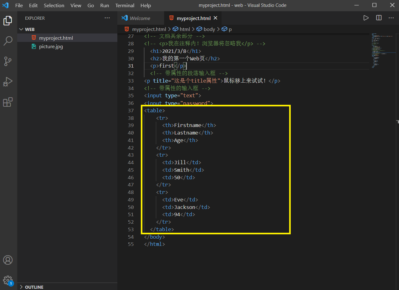Click the code minimap overview
The width and height of the screenshot is (399, 290).
tap(382, 50)
